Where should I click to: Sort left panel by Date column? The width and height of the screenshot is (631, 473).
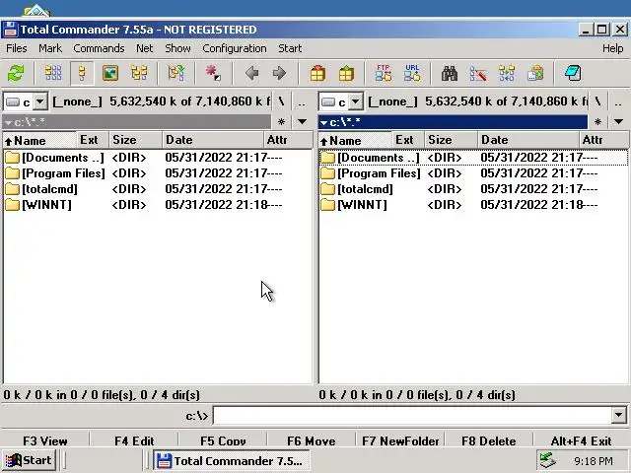coord(213,140)
